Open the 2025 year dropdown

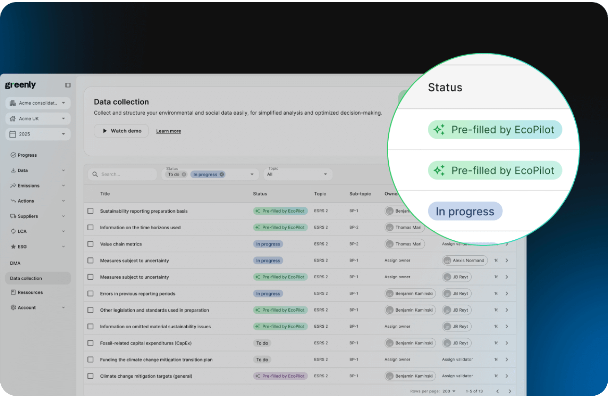click(x=38, y=134)
